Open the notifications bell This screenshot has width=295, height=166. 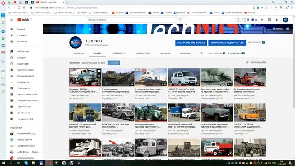[x=277, y=20]
